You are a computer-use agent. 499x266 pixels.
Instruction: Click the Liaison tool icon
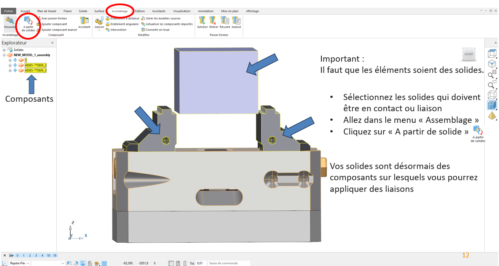99,22
